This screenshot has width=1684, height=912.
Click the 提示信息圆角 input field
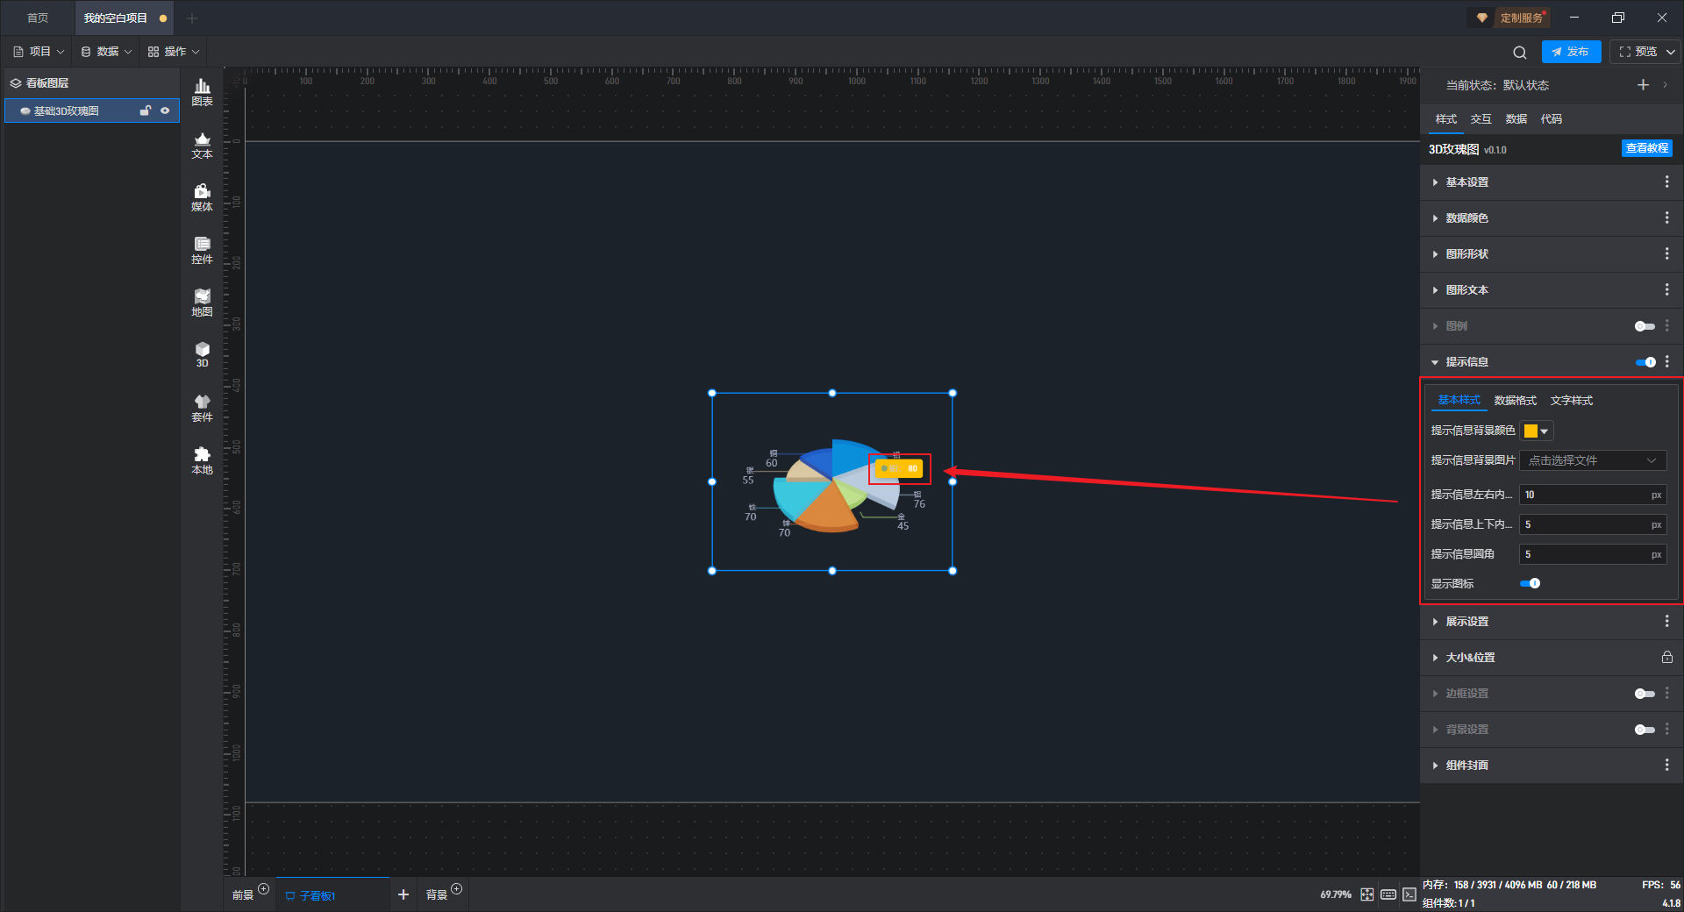[1593, 554]
